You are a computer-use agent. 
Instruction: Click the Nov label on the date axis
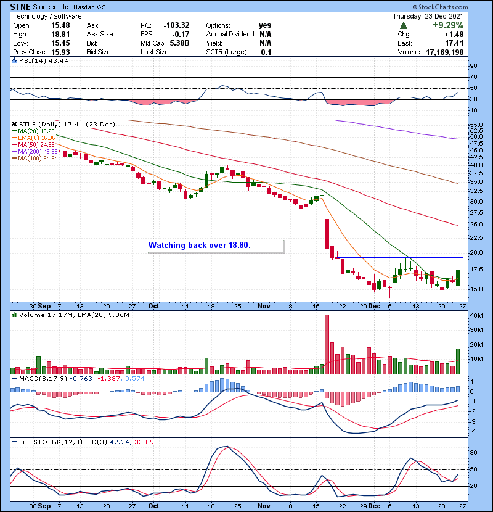click(264, 305)
